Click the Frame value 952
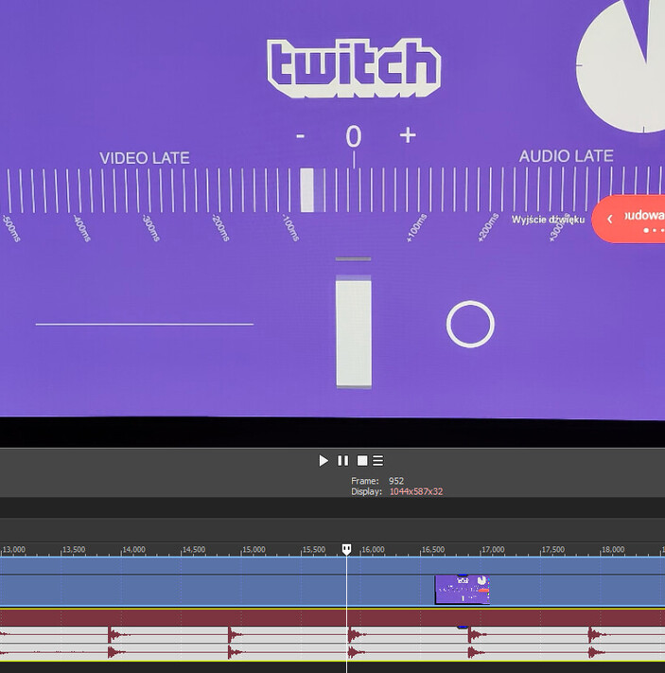 tap(396, 481)
